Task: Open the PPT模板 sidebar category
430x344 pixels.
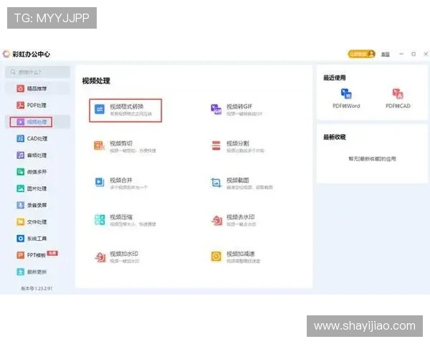Action: pyautogui.click(x=37, y=255)
